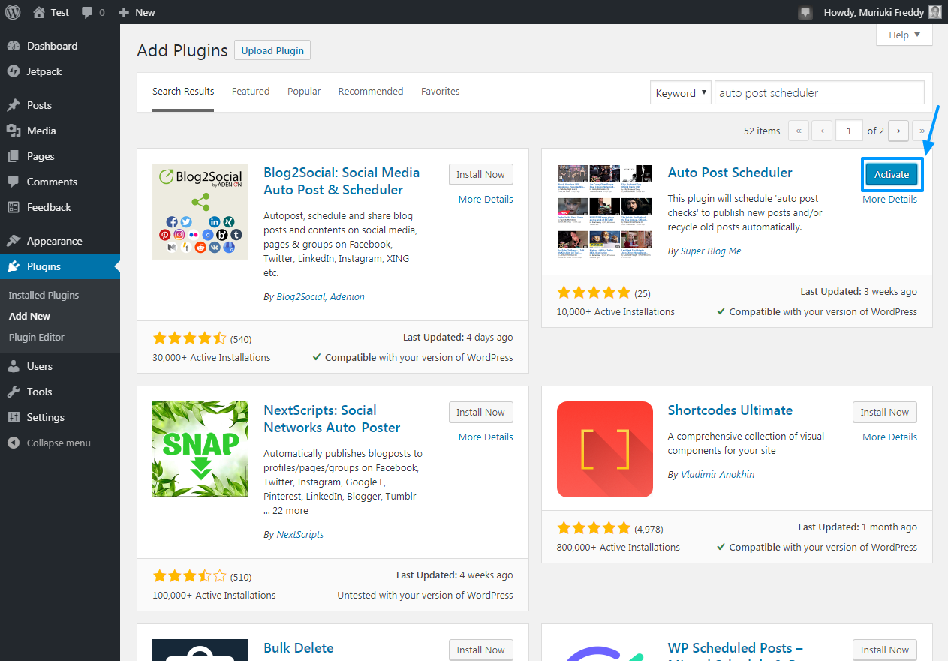
Task: Collapse the admin sidebar menu
Action: pos(60,443)
